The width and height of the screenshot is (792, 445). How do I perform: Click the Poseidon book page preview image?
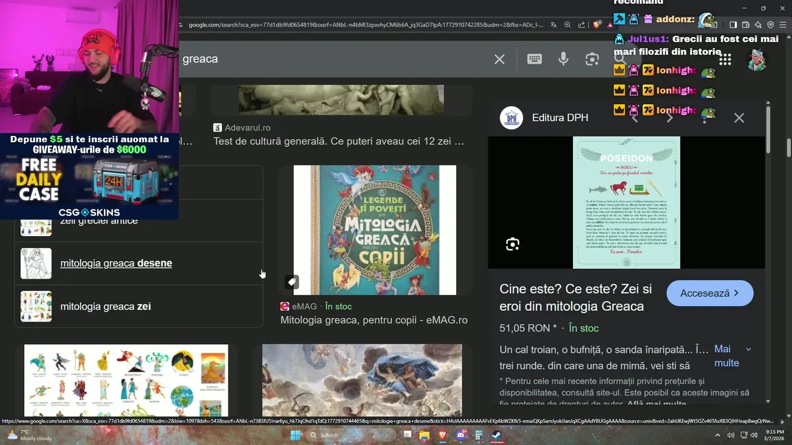[x=626, y=202]
